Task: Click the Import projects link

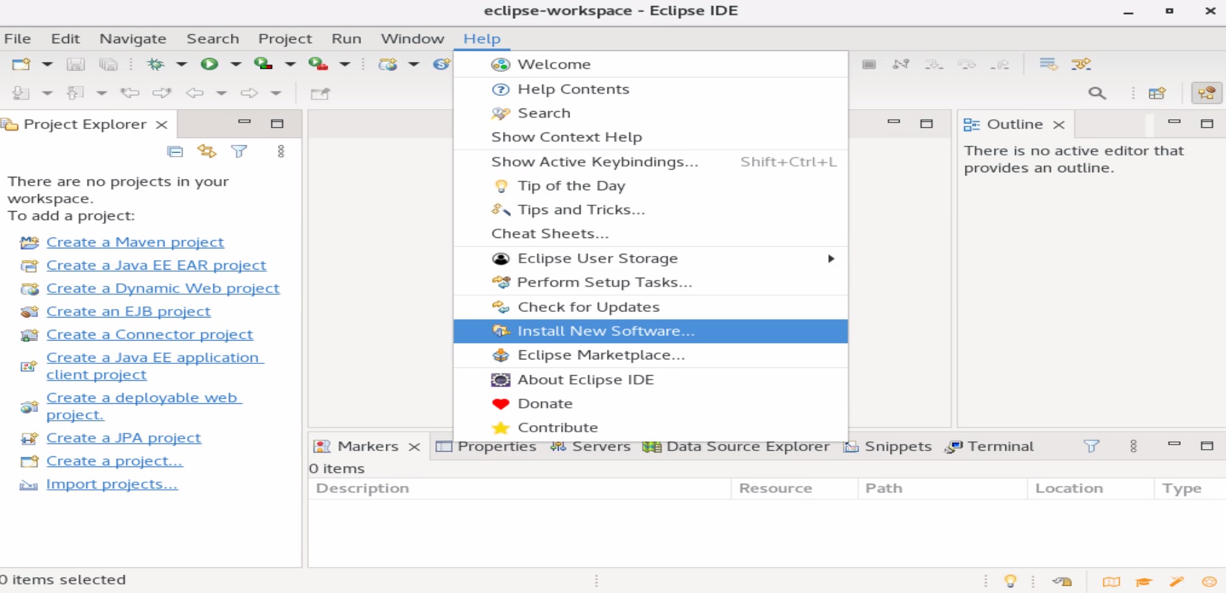Action: click(112, 484)
